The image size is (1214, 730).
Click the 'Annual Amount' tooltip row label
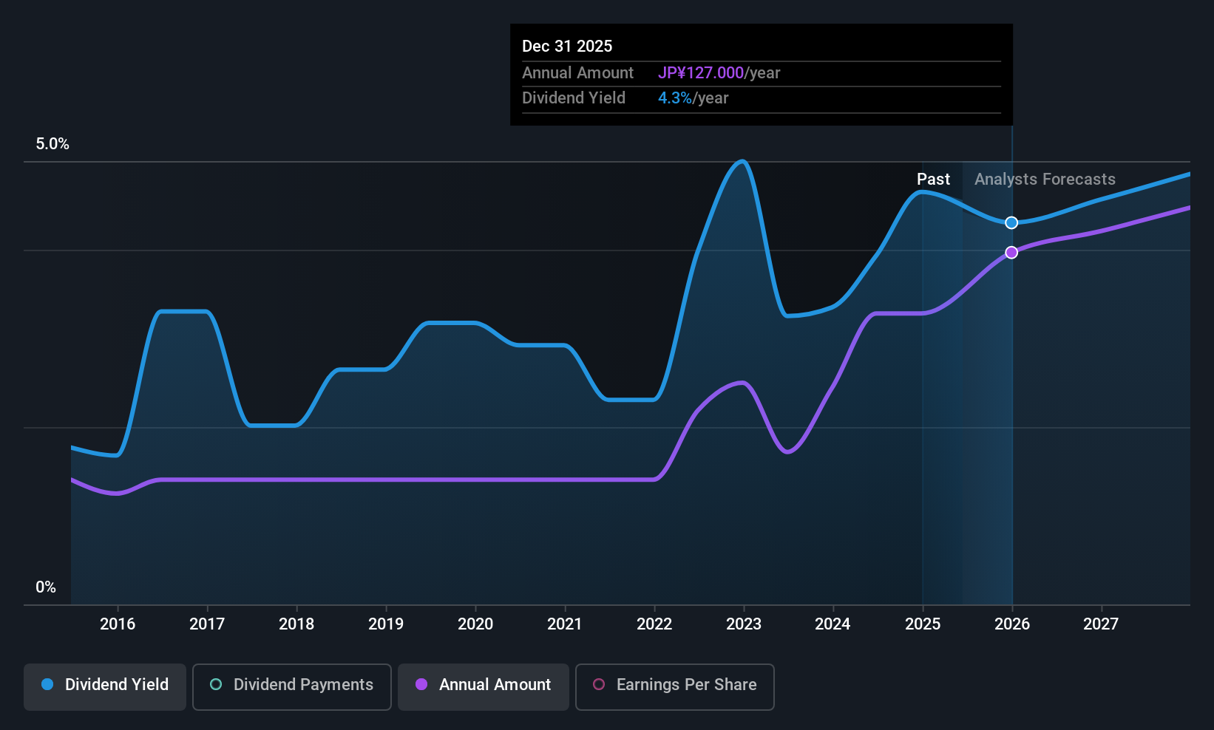[577, 72]
